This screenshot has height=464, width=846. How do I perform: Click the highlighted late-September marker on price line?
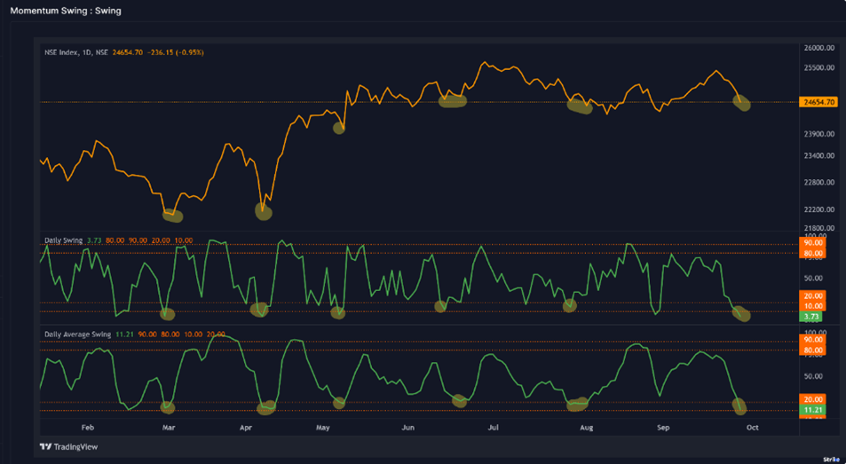tap(742, 104)
